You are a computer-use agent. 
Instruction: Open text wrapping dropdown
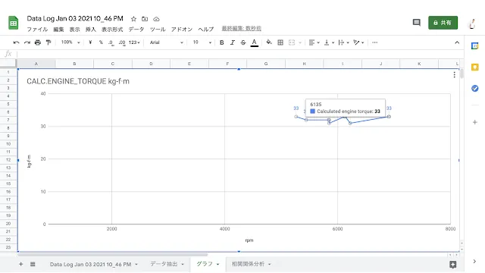tap(343, 42)
